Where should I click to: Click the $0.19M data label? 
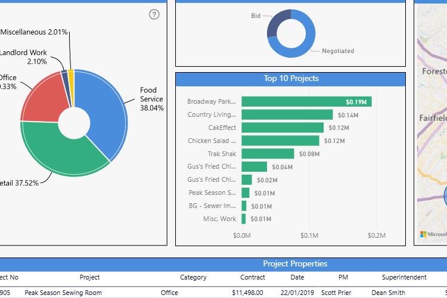click(356, 102)
